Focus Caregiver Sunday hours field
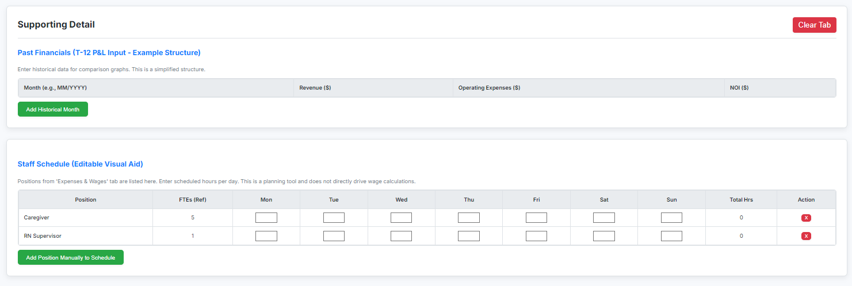Viewport: 852px width, 286px height. coord(671,218)
